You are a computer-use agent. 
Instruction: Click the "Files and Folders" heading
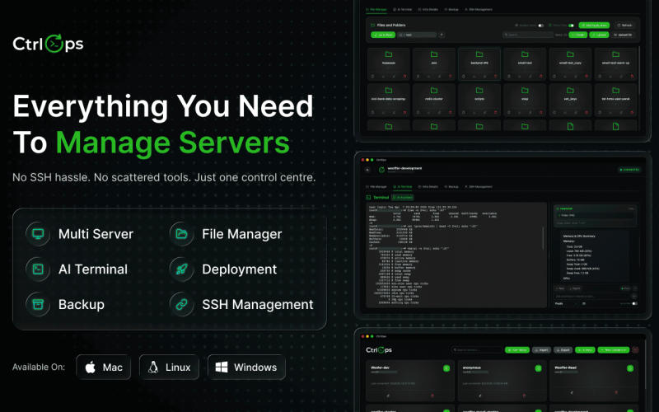390,26
